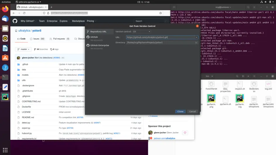Expand the Why GitHub? menu
Image resolution: width=276 pixels, height=155 pixels.
coord(28,21)
